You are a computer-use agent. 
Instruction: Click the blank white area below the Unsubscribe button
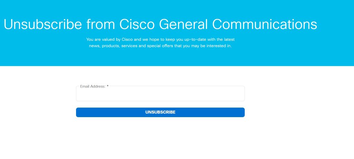[160, 138]
